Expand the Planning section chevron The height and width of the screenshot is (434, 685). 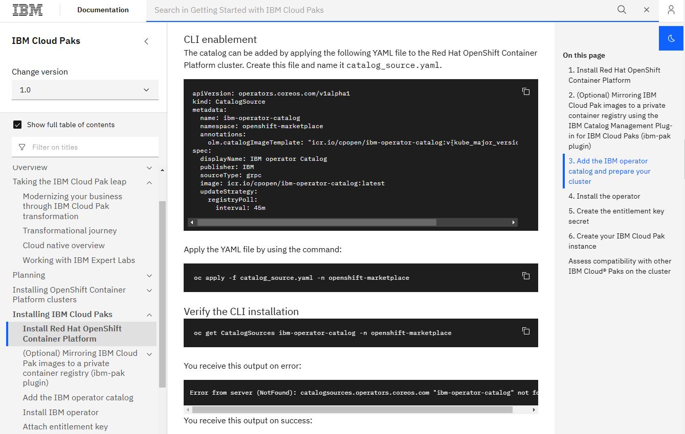click(149, 276)
